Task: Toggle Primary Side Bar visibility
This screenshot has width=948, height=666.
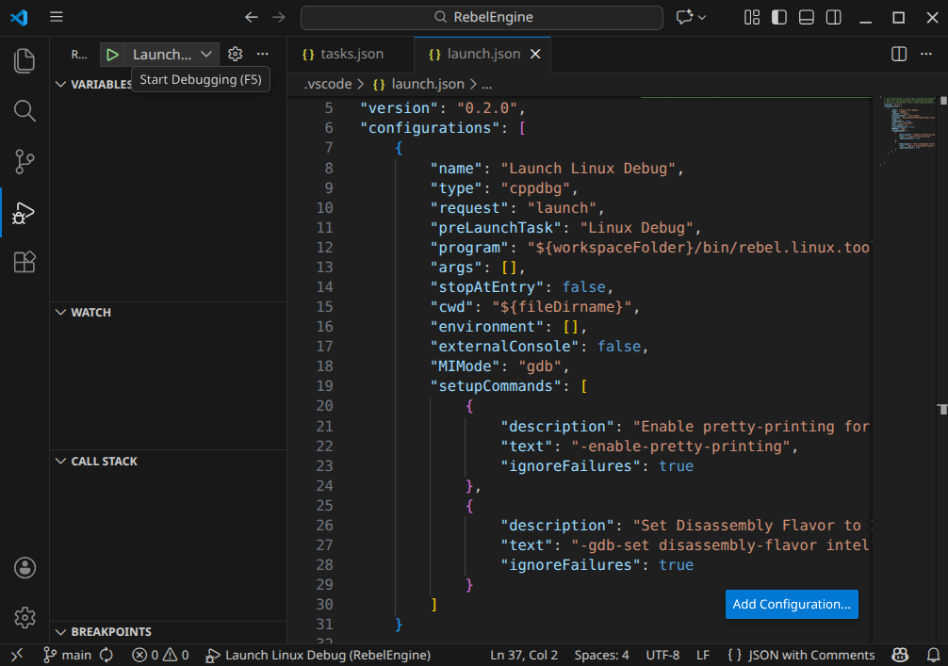Action: pos(779,18)
